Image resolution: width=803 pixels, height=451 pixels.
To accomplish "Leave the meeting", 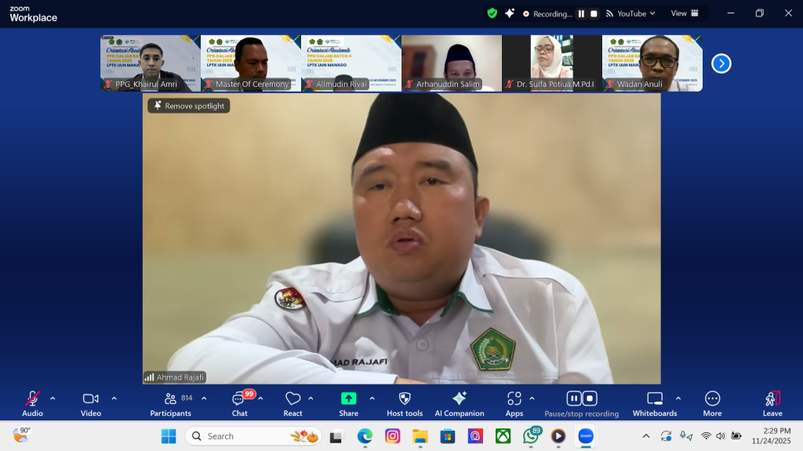I will click(x=772, y=399).
